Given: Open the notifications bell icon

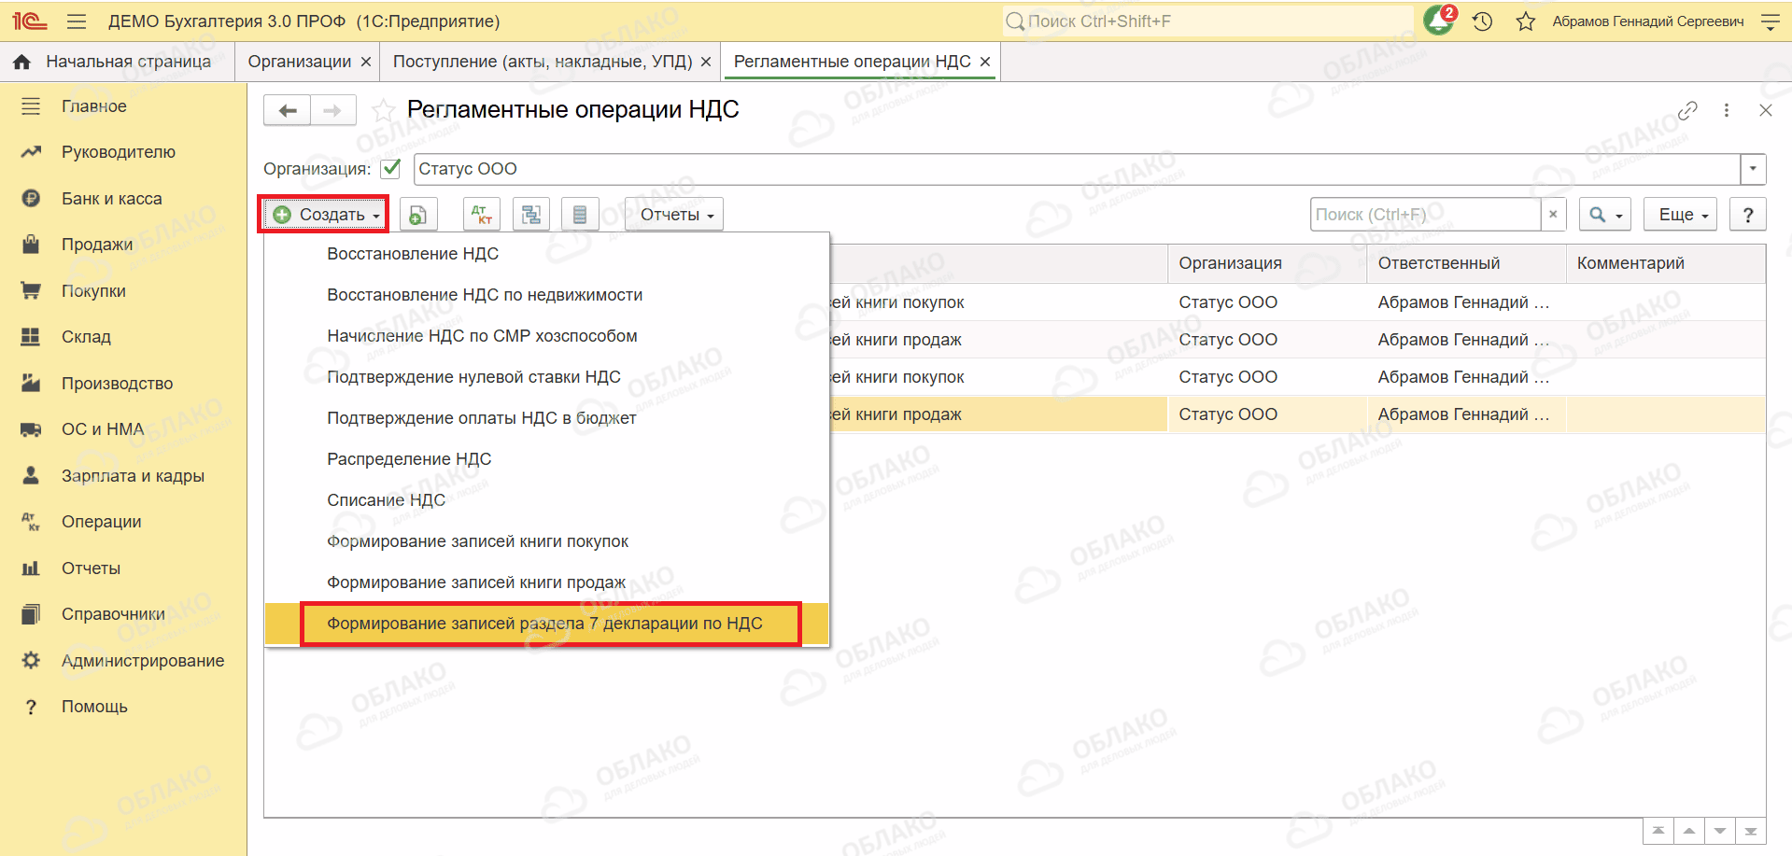Looking at the screenshot, I should point(1439,21).
